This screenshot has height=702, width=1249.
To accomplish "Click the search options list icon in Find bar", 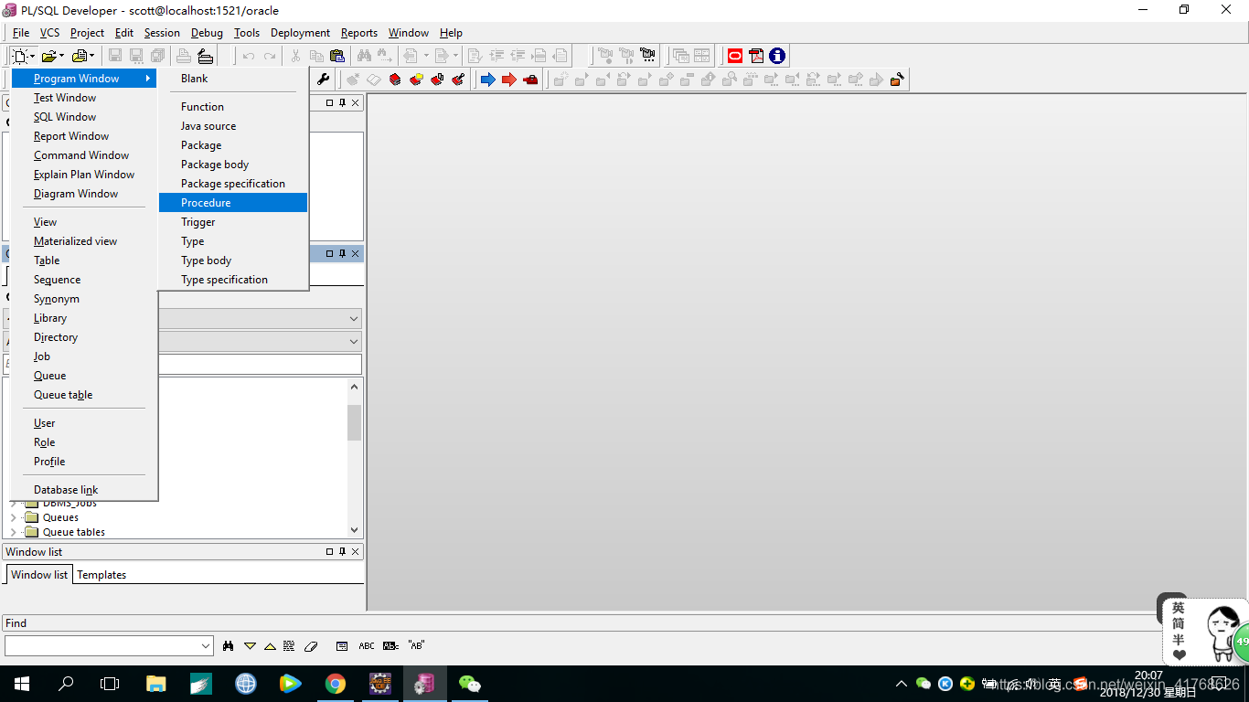I will point(342,646).
